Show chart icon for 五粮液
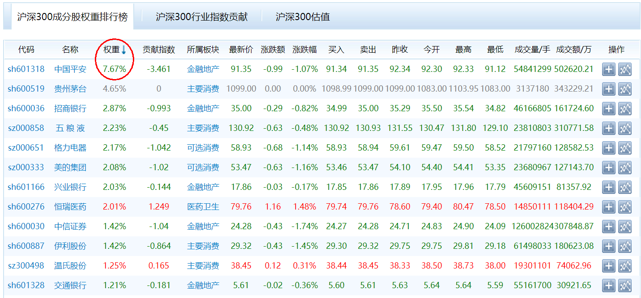This screenshot has width=641, height=298. click(x=625, y=128)
